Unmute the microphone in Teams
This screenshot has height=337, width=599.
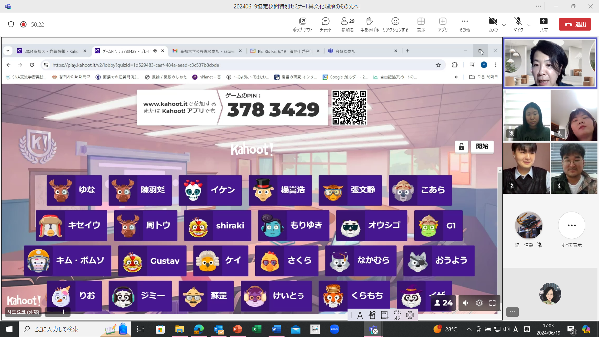click(x=518, y=22)
